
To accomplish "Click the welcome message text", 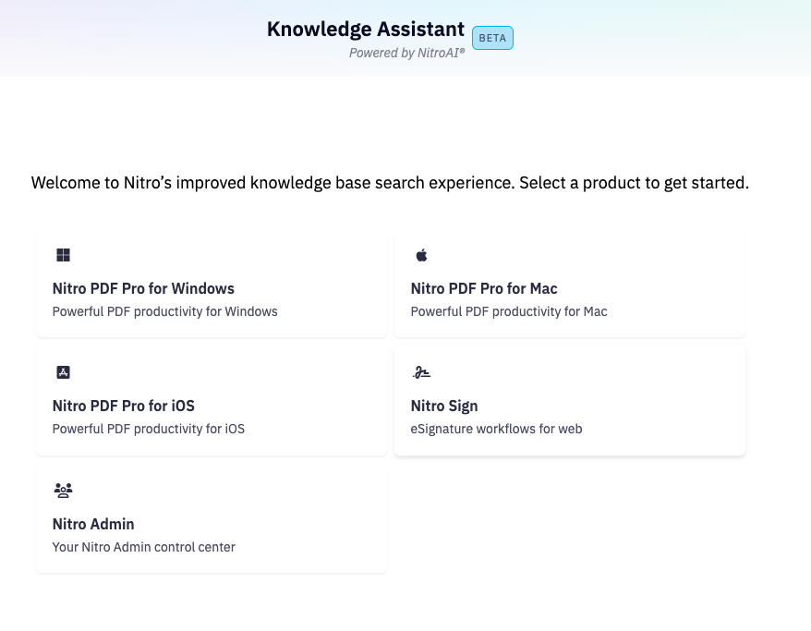I will coord(390,183).
